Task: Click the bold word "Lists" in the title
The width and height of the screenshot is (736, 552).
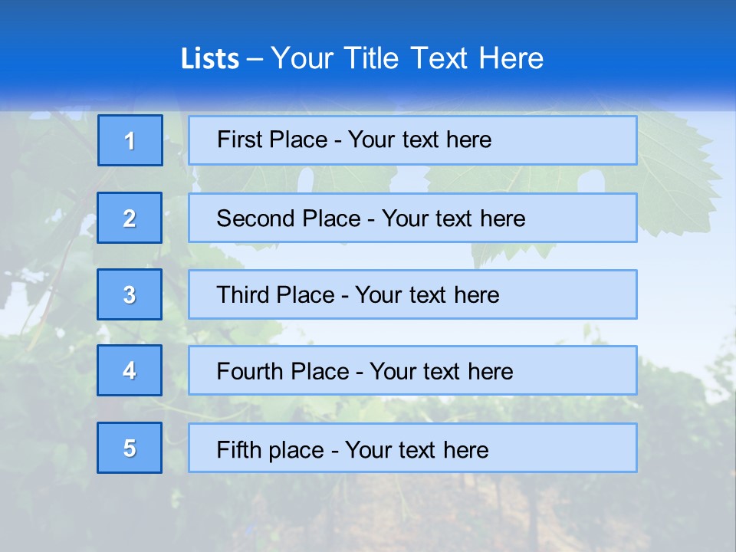Action: (x=209, y=59)
